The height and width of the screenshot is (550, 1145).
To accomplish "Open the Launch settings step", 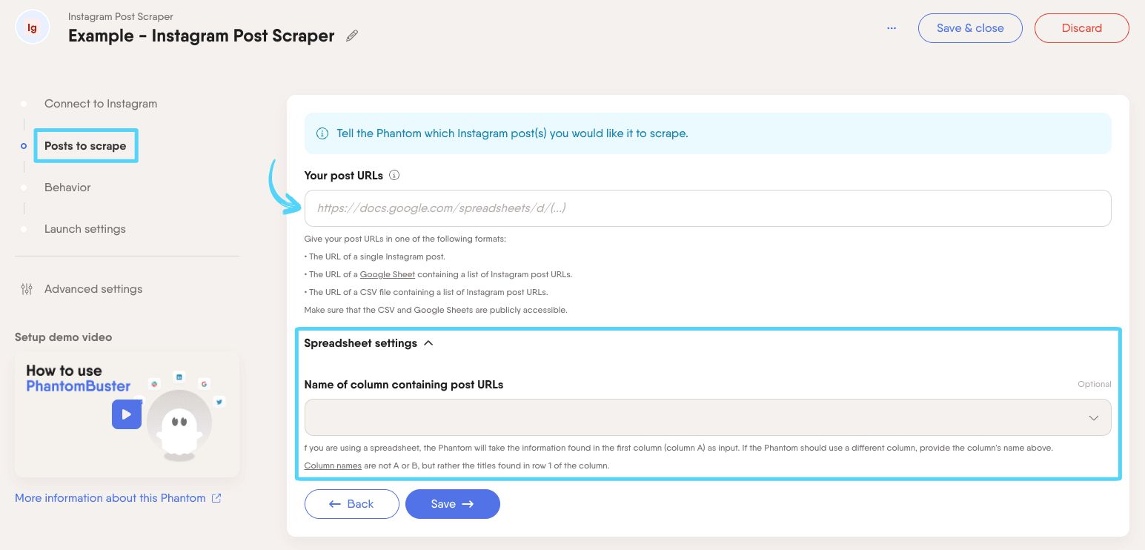I will click(85, 229).
